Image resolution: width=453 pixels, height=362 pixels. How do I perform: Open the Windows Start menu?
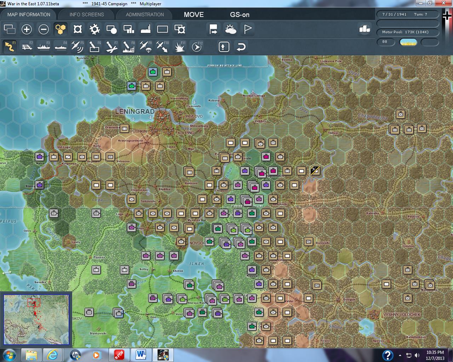coord(9,355)
